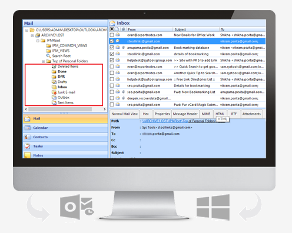Click the Windows logo below the monitor
This screenshot has height=233, width=292.
click(213, 207)
